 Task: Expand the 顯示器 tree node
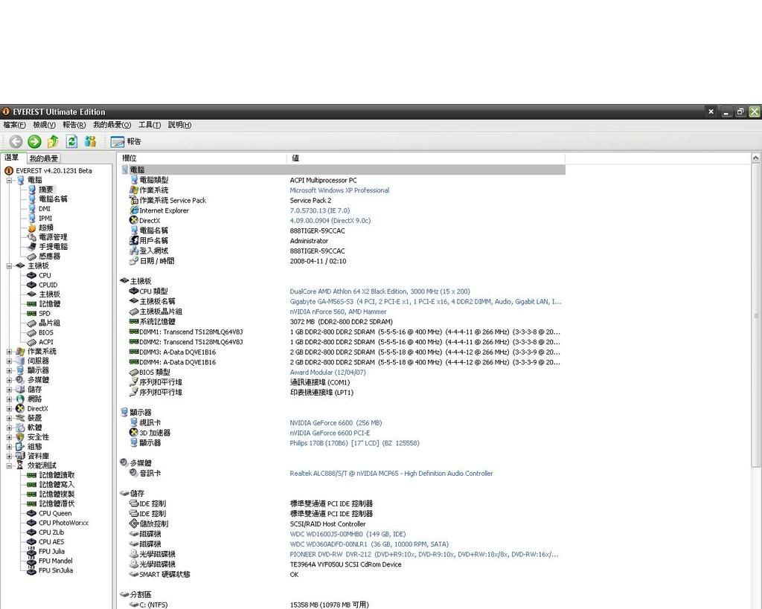tap(9, 370)
